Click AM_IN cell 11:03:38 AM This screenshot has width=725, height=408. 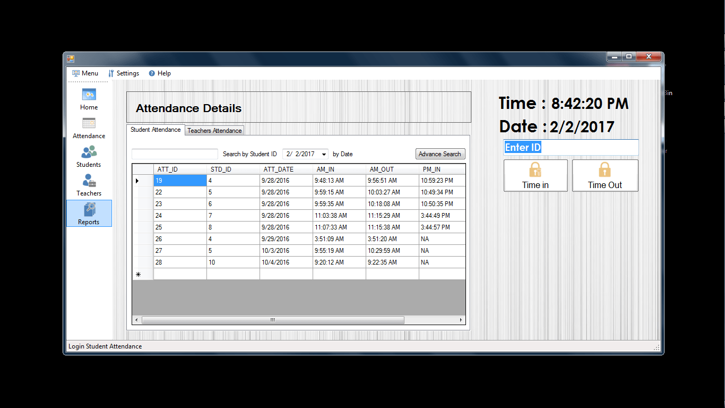[339, 216]
